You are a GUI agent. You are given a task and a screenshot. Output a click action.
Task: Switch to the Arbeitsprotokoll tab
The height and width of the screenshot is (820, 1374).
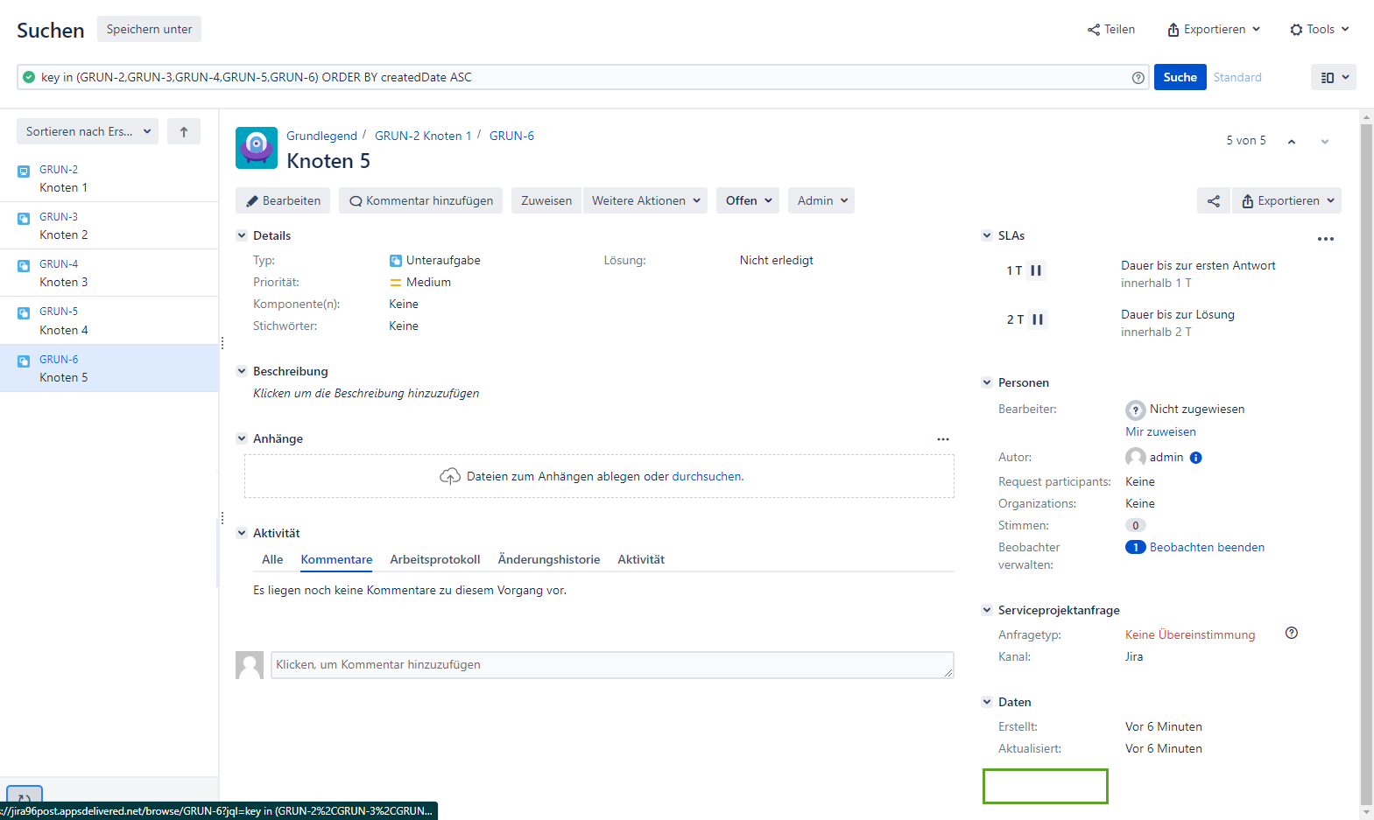tap(434, 560)
